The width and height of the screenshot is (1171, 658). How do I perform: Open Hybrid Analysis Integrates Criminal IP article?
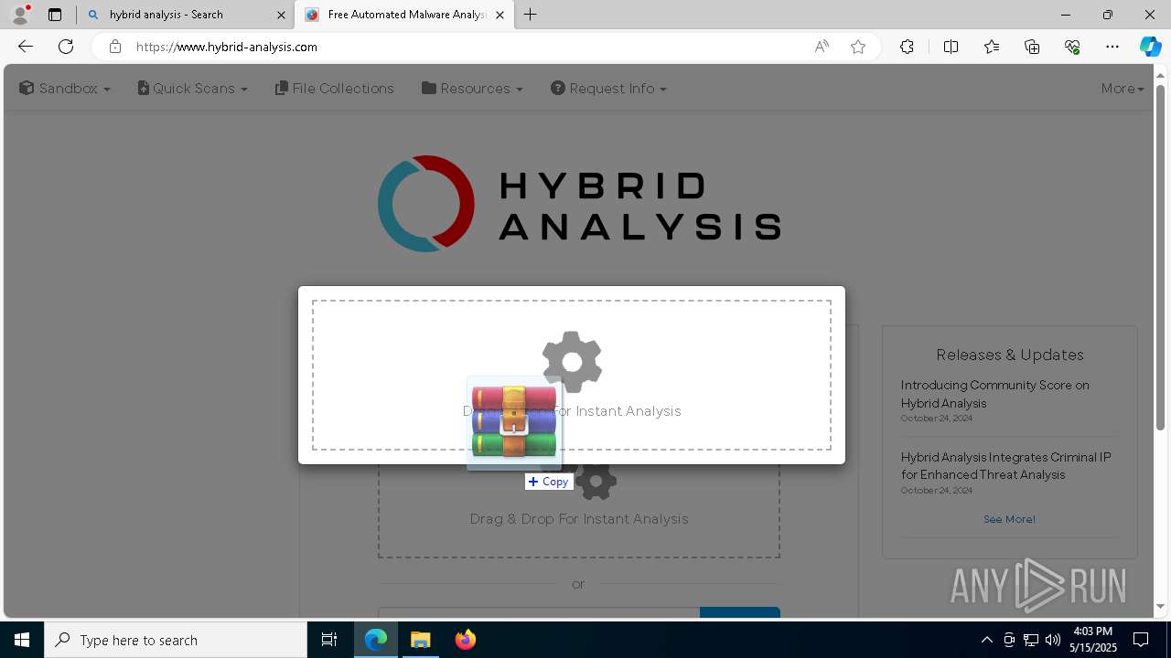point(1005,465)
